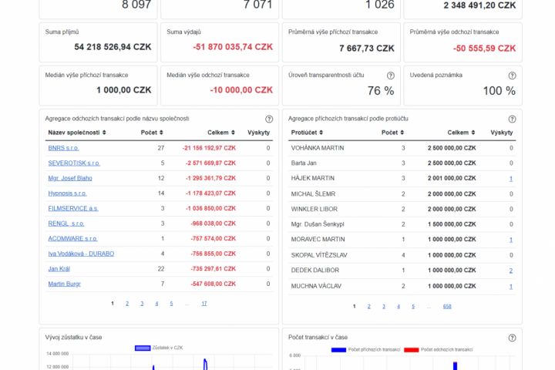Open Výskyty link for MORAVEC MARTIN

click(511, 240)
